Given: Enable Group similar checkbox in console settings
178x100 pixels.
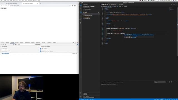Looking at the screenshot, I should (1, 52).
